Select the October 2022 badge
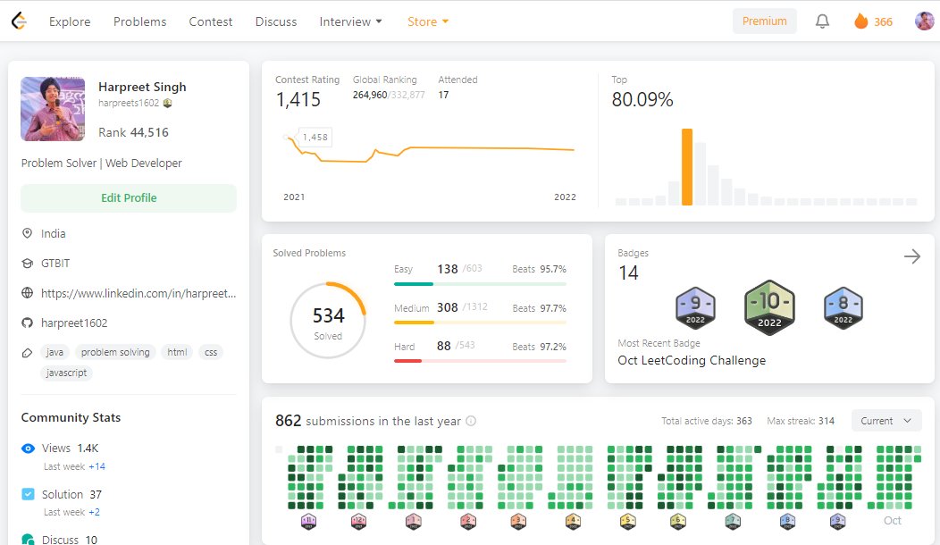This screenshot has height=545, width=940. point(769,307)
